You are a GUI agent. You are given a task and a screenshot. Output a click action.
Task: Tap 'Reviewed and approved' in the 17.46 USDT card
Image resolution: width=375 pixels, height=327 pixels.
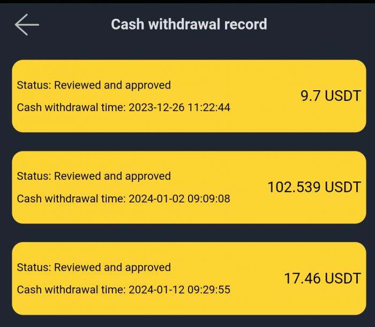pos(112,267)
